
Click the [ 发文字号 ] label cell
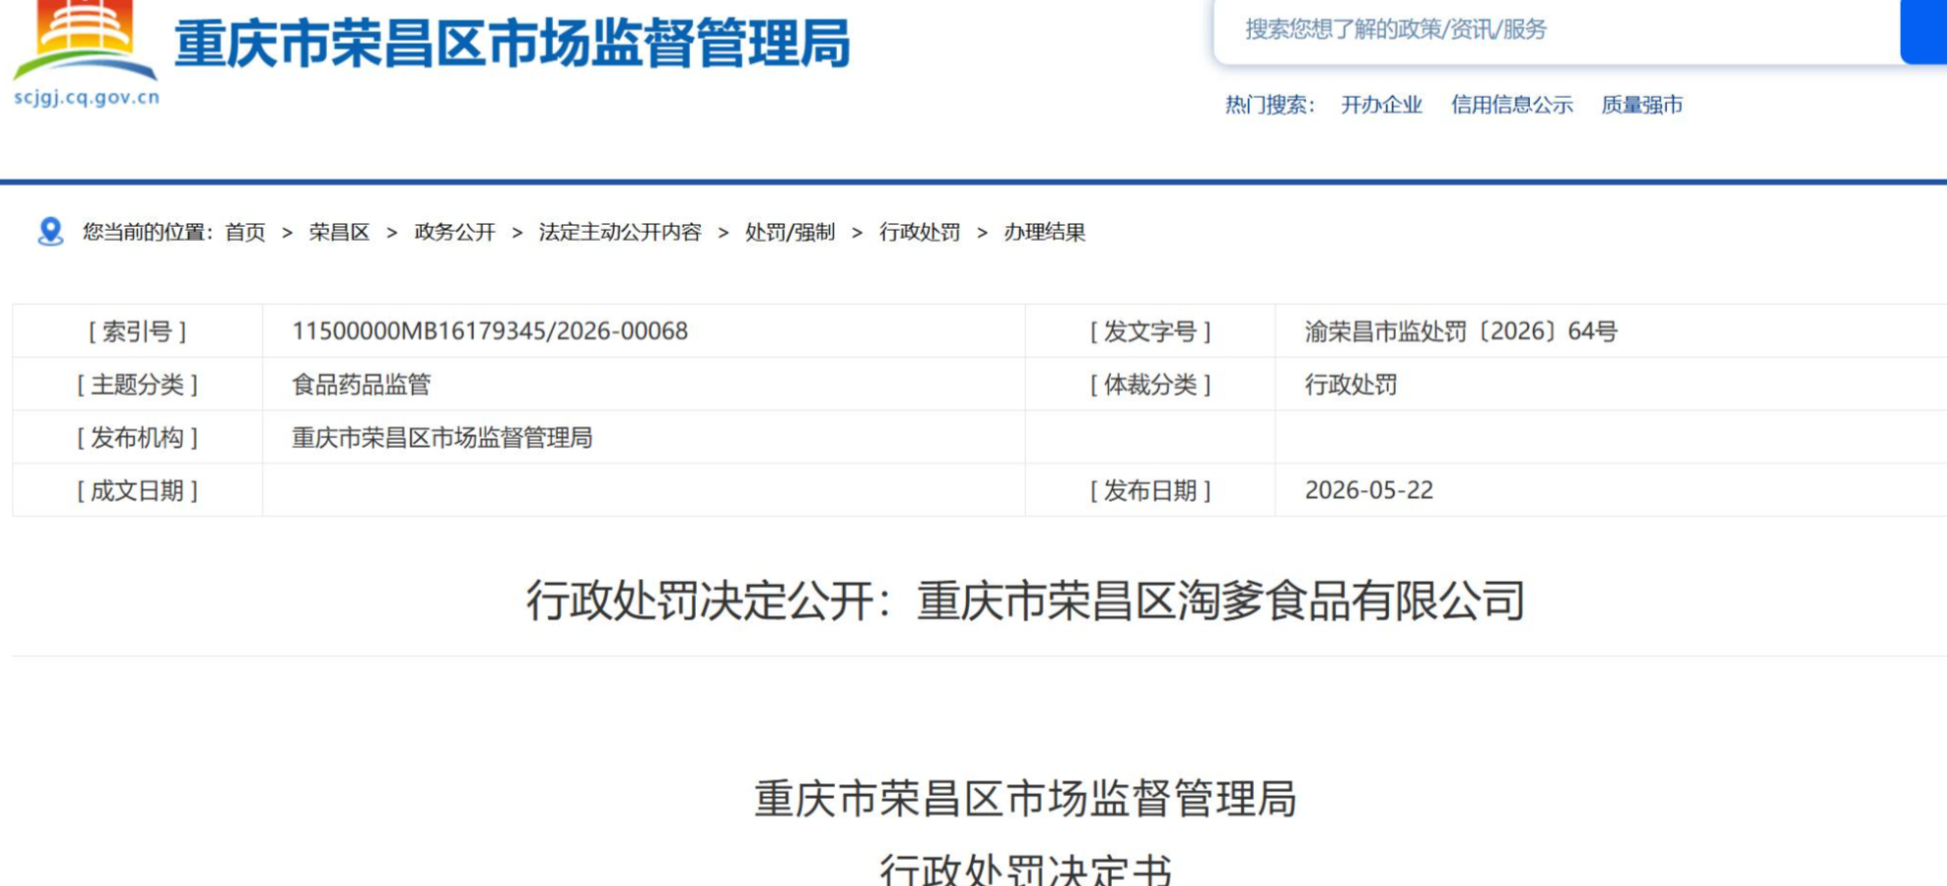[1150, 331]
